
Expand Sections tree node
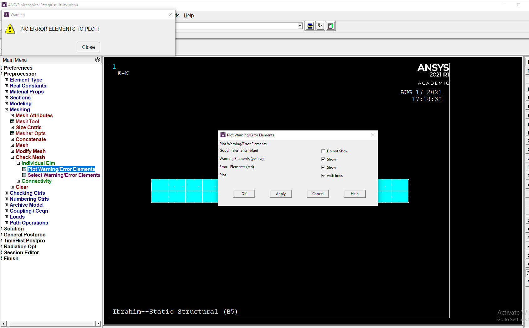pyautogui.click(x=6, y=98)
